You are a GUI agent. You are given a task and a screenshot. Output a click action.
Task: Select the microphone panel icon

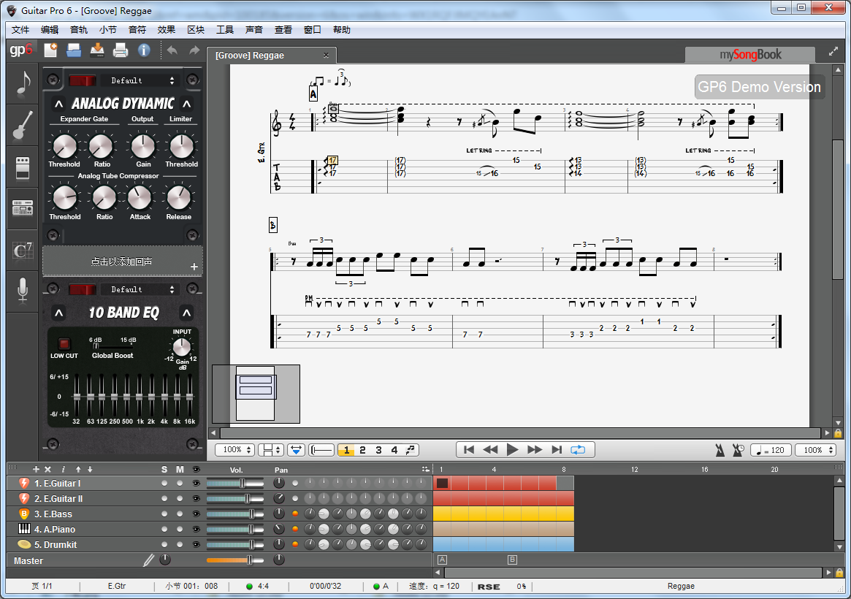(23, 290)
